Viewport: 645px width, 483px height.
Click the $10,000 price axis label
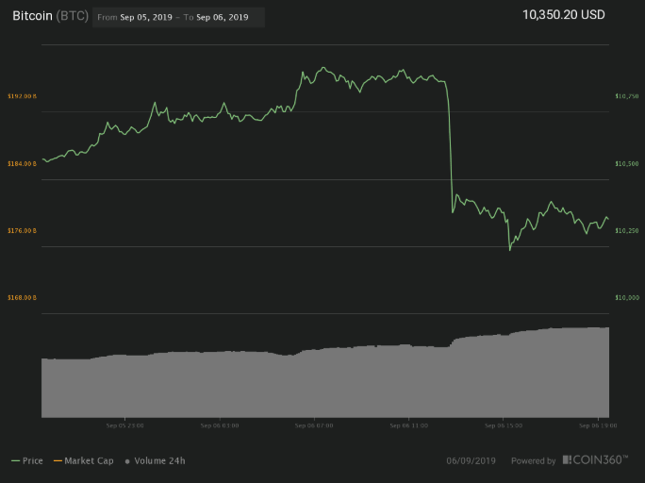(x=627, y=297)
